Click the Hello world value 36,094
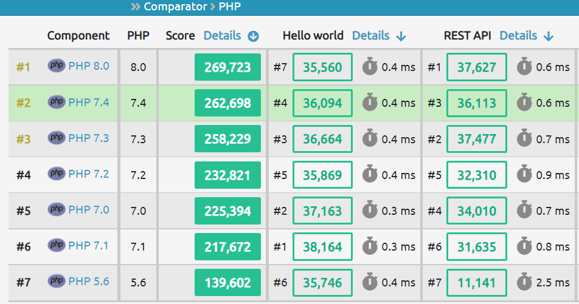 coord(323,103)
